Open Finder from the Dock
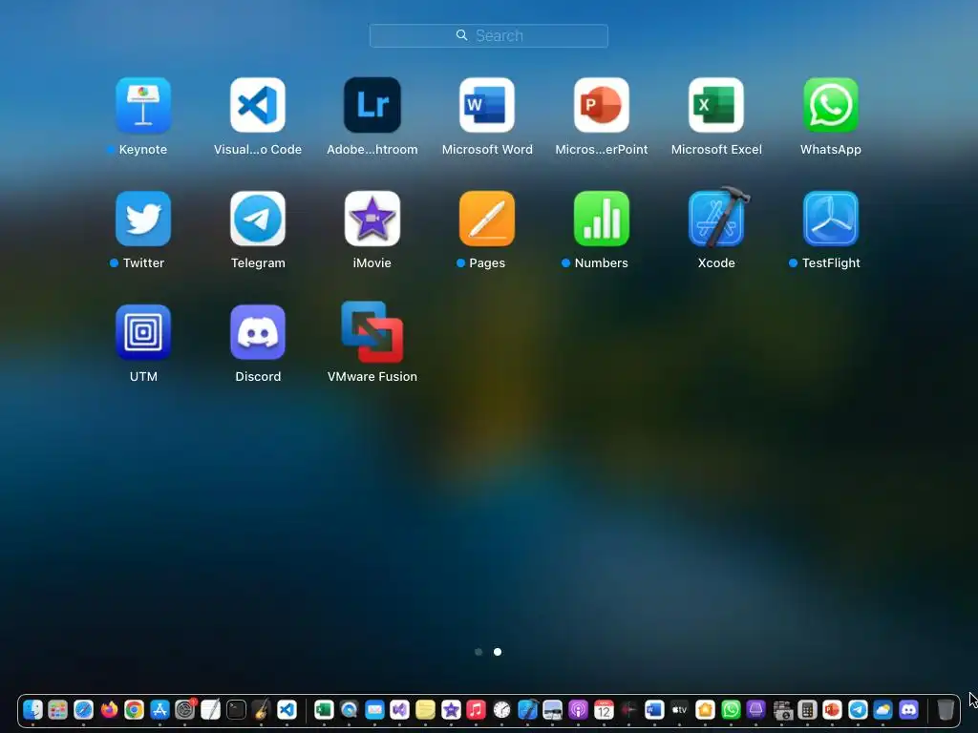Viewport: 978px width, 733px height. [32, 709]
